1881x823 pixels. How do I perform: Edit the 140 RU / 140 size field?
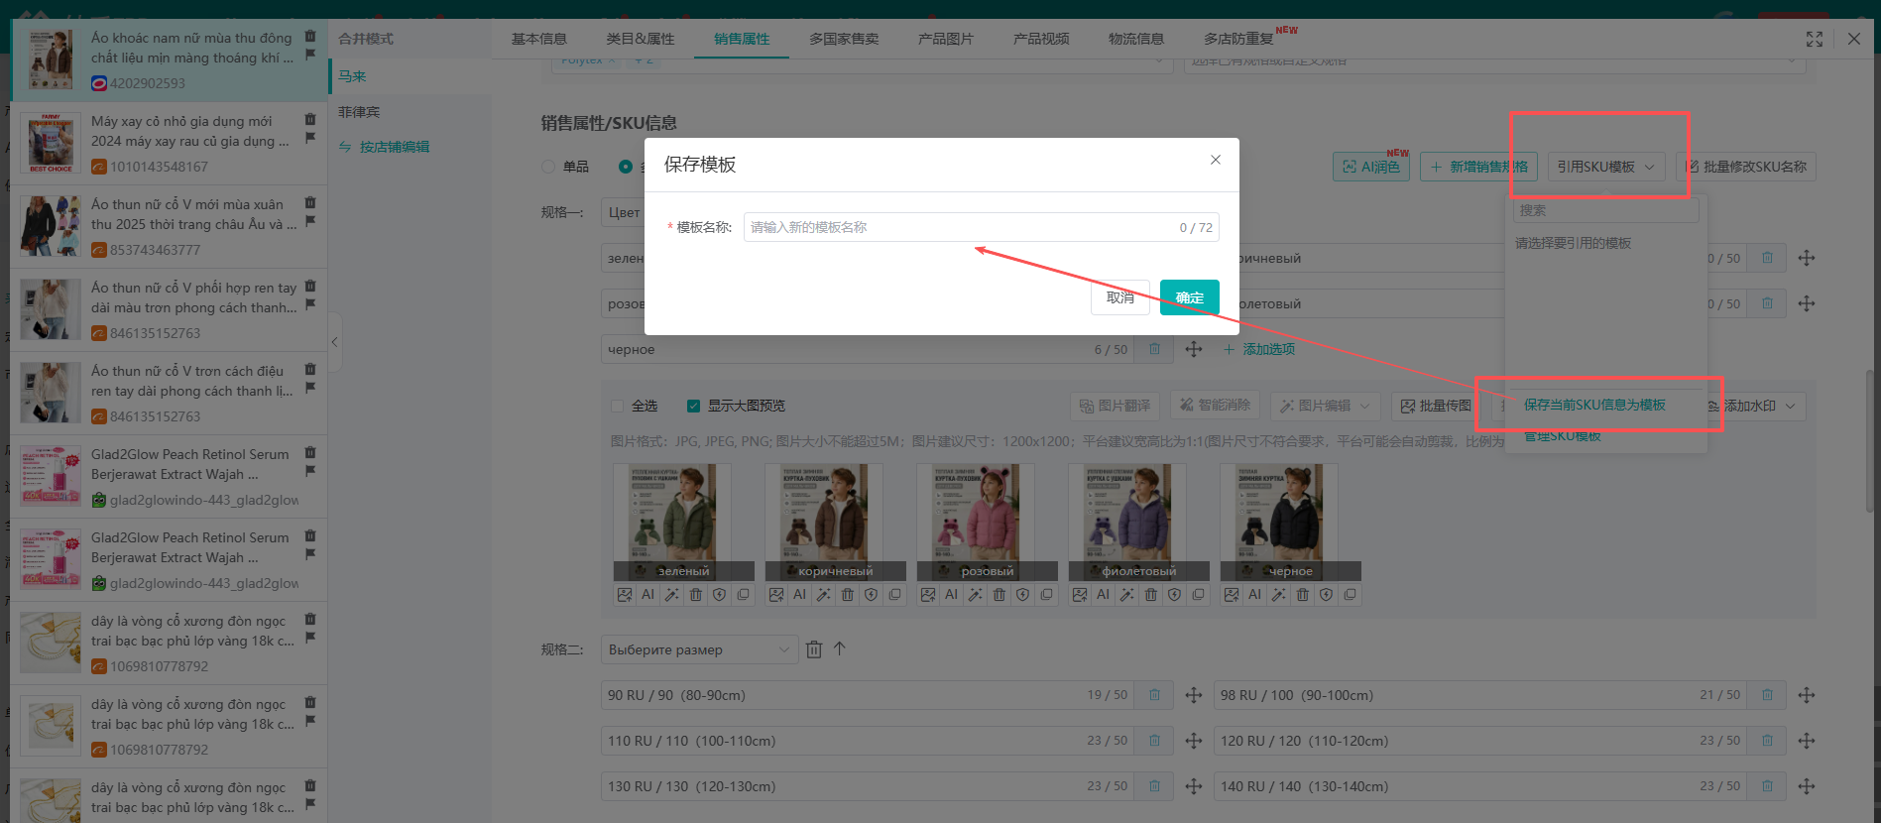pyautogui.click(x=1481, y=786)
